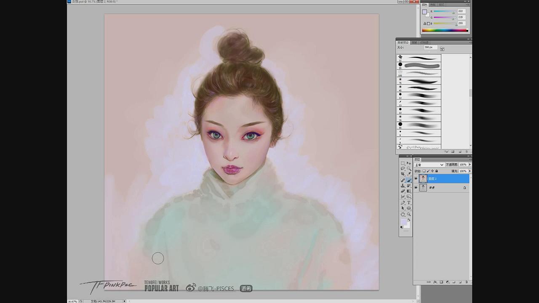
Task: Select the Dodge tool
Action: 409,196
